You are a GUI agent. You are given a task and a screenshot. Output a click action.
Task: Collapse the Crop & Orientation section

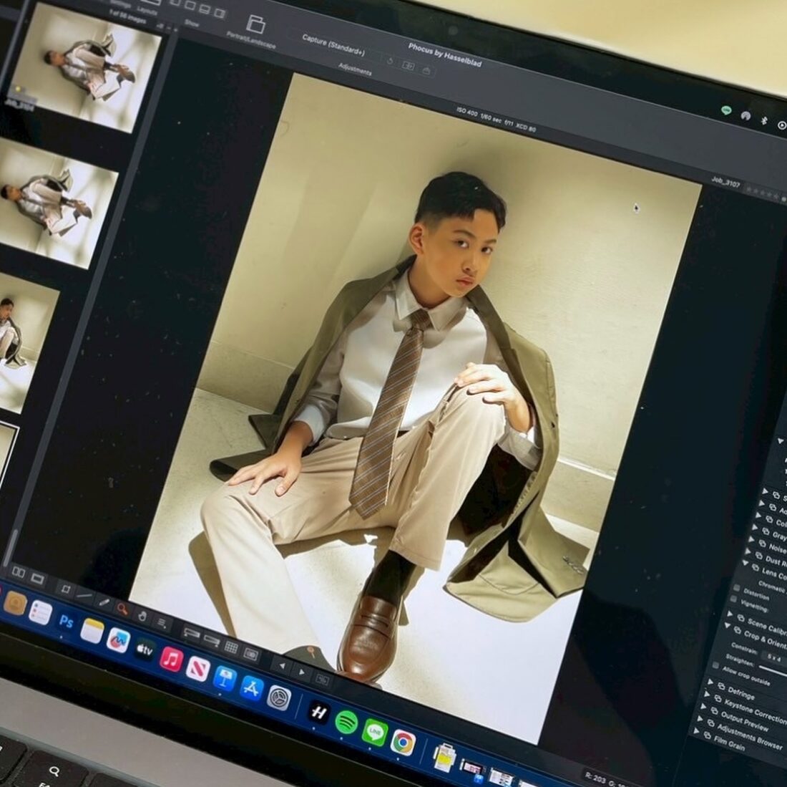pos(728,625)
